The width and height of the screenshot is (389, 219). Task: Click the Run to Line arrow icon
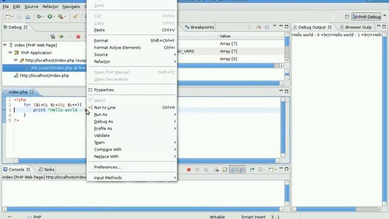91,108
